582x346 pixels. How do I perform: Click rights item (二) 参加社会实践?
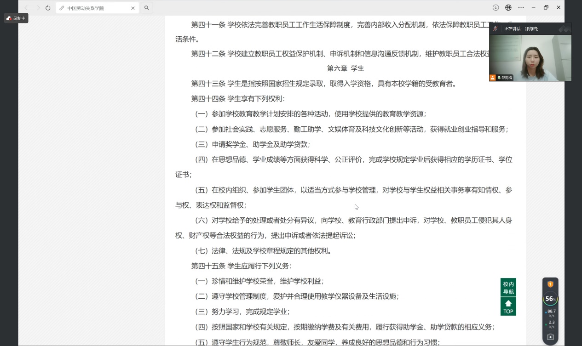coord(352,129)
